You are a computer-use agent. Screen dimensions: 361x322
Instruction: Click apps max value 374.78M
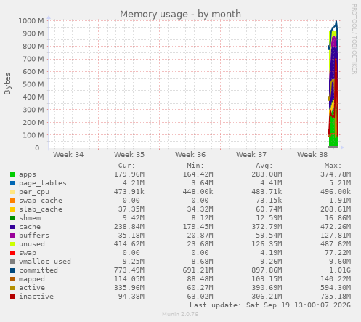[x=336, y=174]
